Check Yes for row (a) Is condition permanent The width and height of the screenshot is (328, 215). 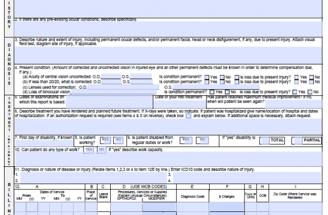tap(207, 77)
